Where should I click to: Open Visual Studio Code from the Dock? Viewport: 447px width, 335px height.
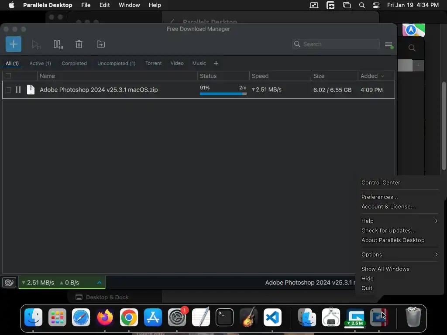[272, 317]
